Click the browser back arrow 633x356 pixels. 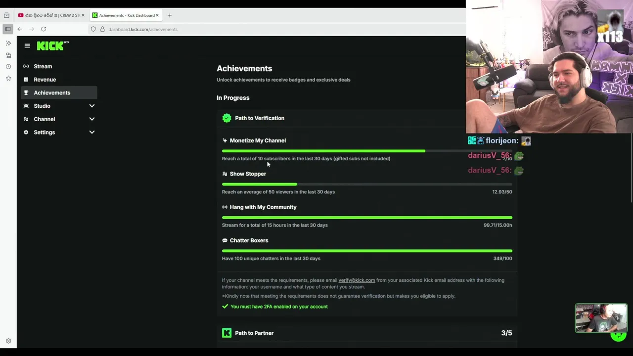[x=20, y=29]
